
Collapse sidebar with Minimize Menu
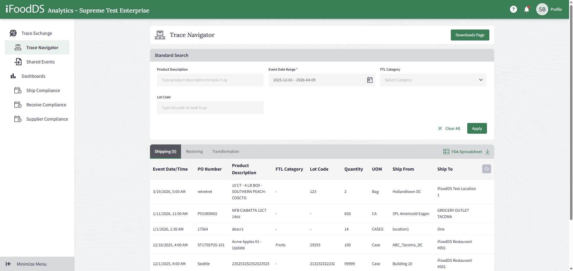tap(31, 264)
